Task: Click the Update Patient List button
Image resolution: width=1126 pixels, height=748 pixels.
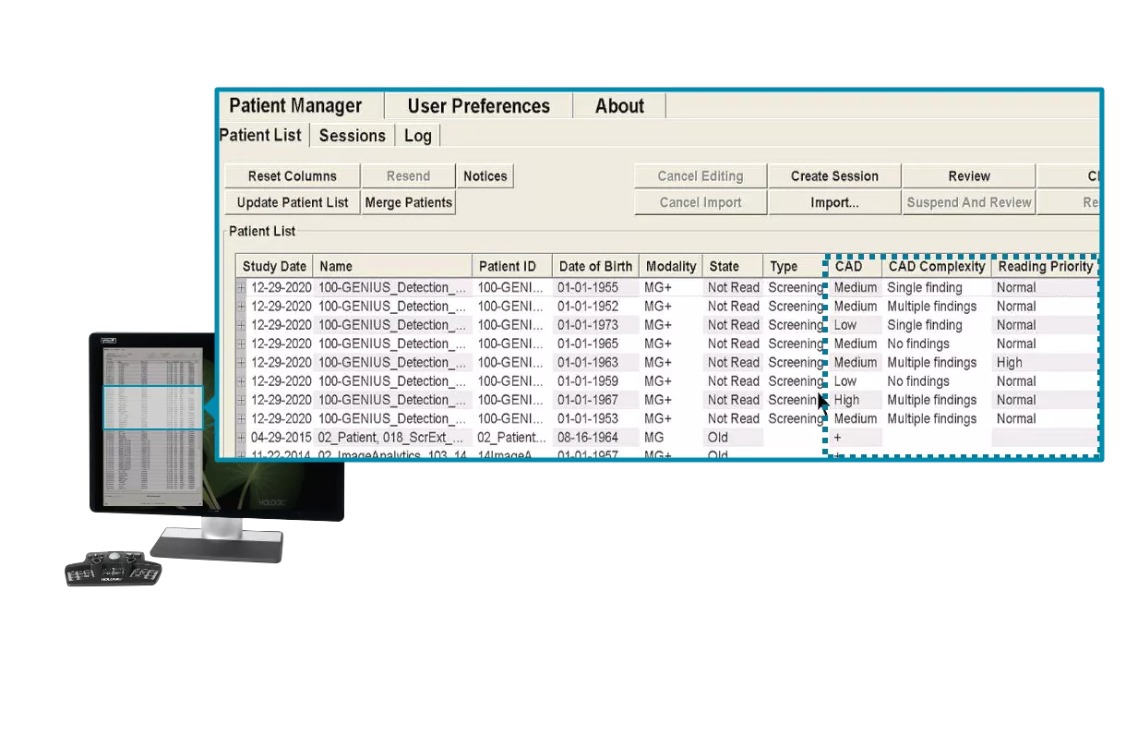Action: (x=291, y=202)
